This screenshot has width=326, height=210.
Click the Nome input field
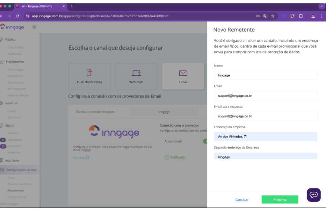pos(266,75)
